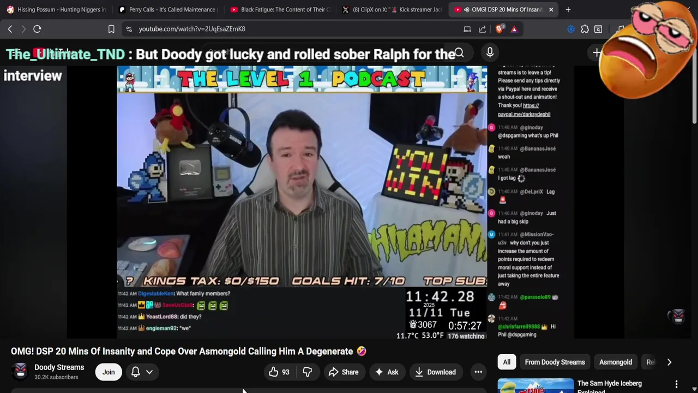Click the install/cast icon in the address bar
Image resolution: width=698 pixels, height=393 pixels.
(467, 29)
